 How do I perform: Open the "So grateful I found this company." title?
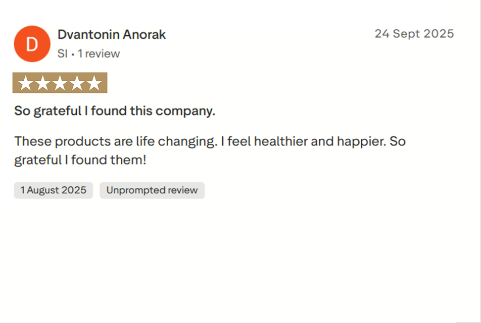pyautogui.click(x=115, y=111)
